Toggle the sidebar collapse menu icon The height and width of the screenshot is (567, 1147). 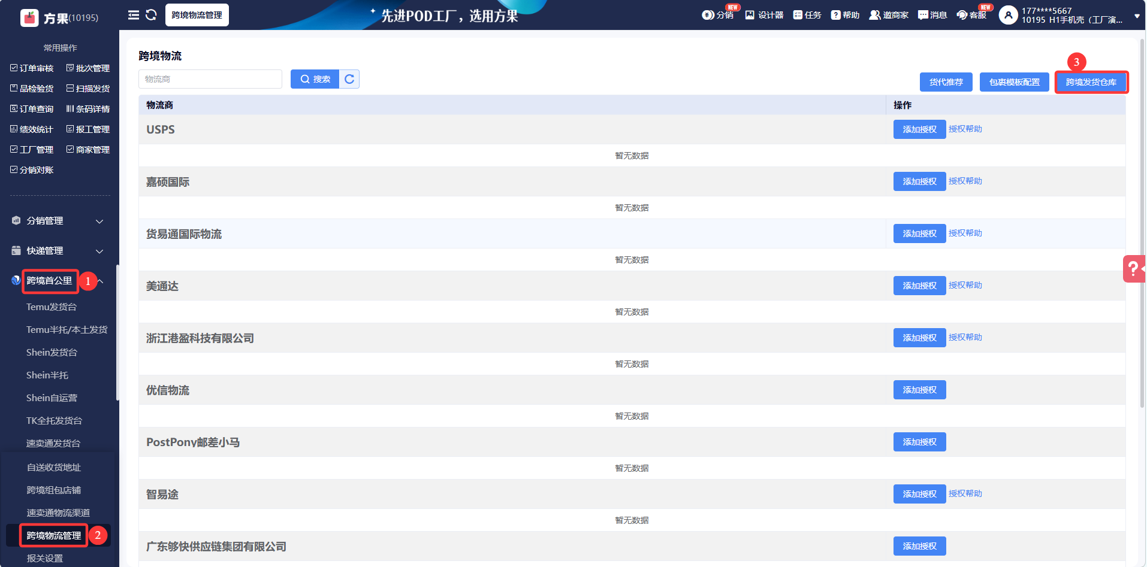(134, 15)
